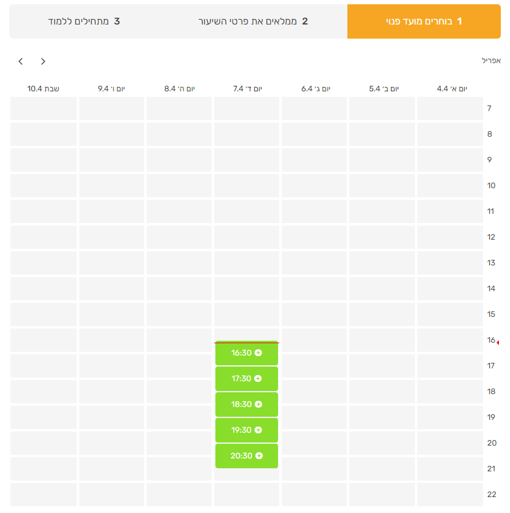The height and width of the screenshot is (513, 510).
Task: Pick the 20:30 green time slot
Action: point(242,456)
